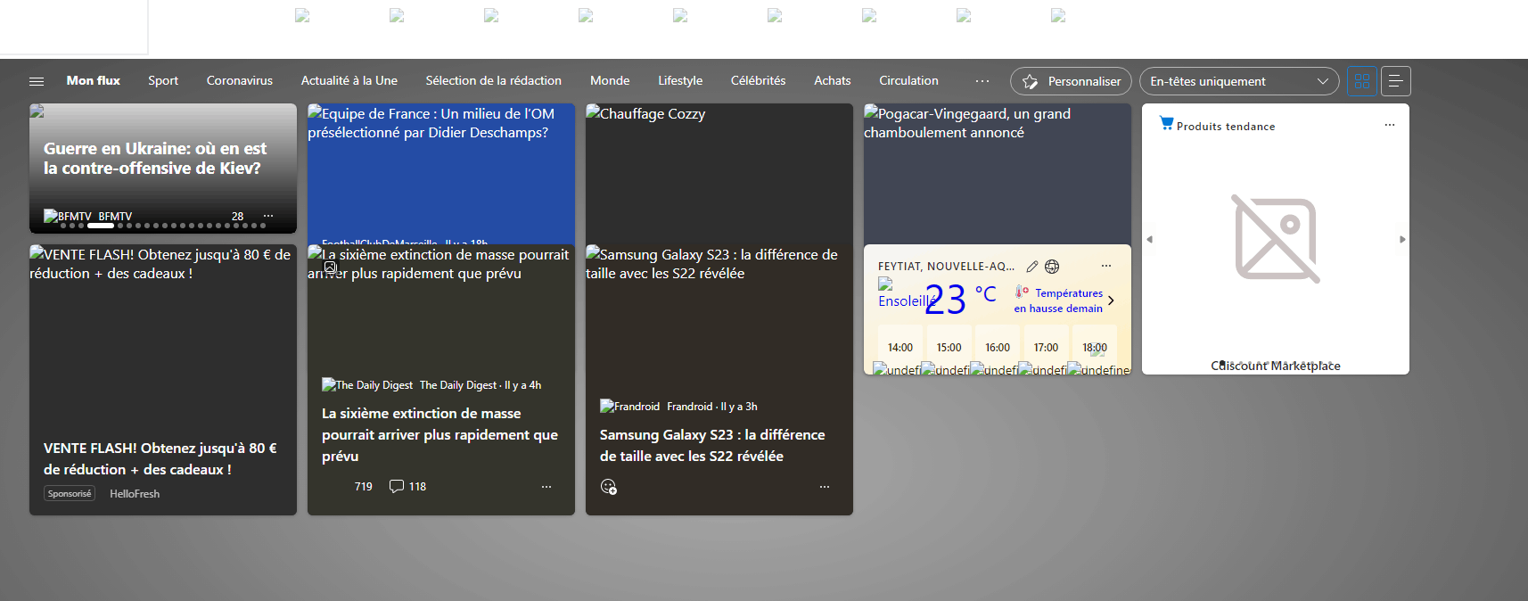Viewport: 1528px width, 601px height.
Task: Open the Chauffage Cozzy card
Action: 719,174
